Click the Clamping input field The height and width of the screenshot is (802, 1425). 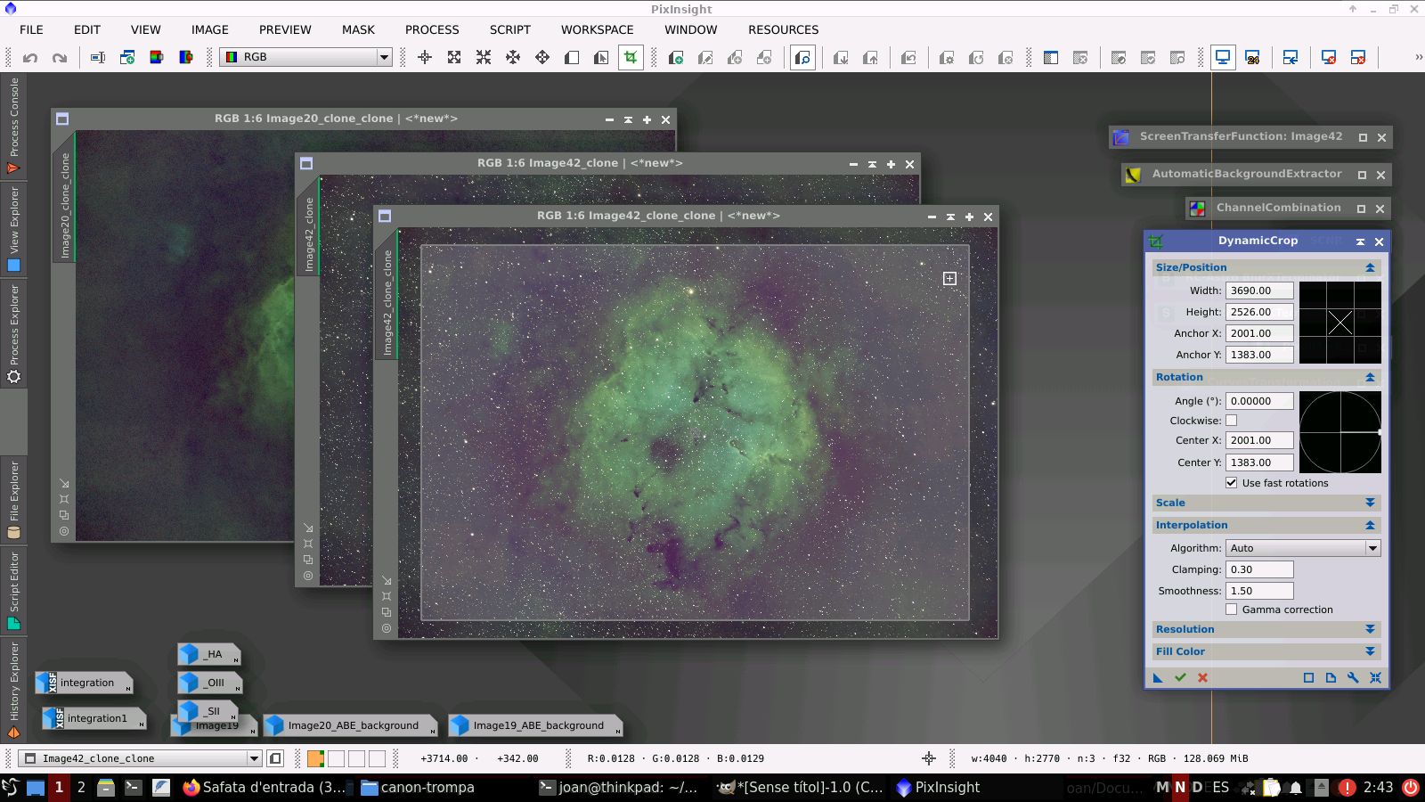click(x=1258, y=569)
